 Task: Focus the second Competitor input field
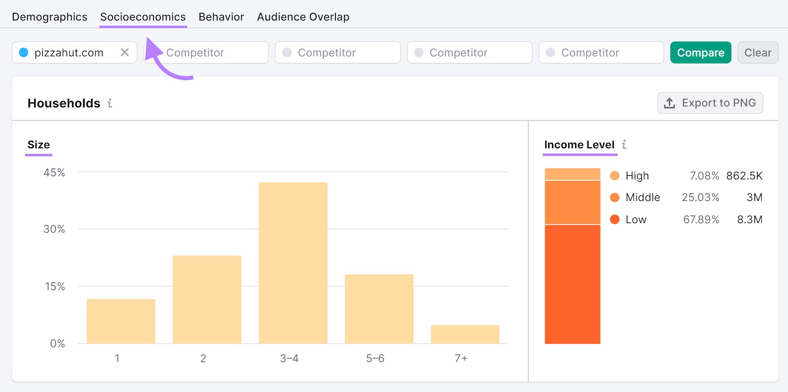tap(338, 53)
